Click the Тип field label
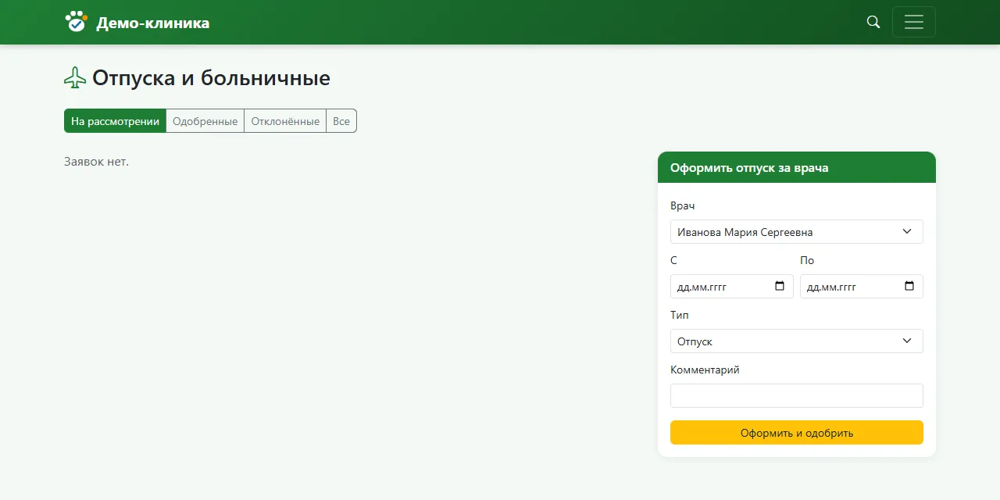 pyautogui.click(x=680, y=315)
